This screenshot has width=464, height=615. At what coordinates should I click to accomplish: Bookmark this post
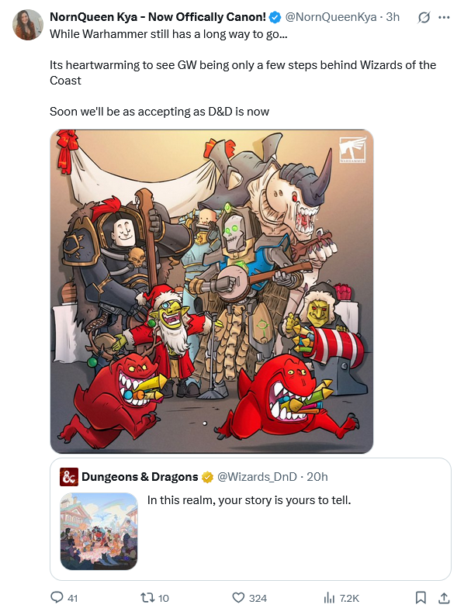click(x=421, y=597)
